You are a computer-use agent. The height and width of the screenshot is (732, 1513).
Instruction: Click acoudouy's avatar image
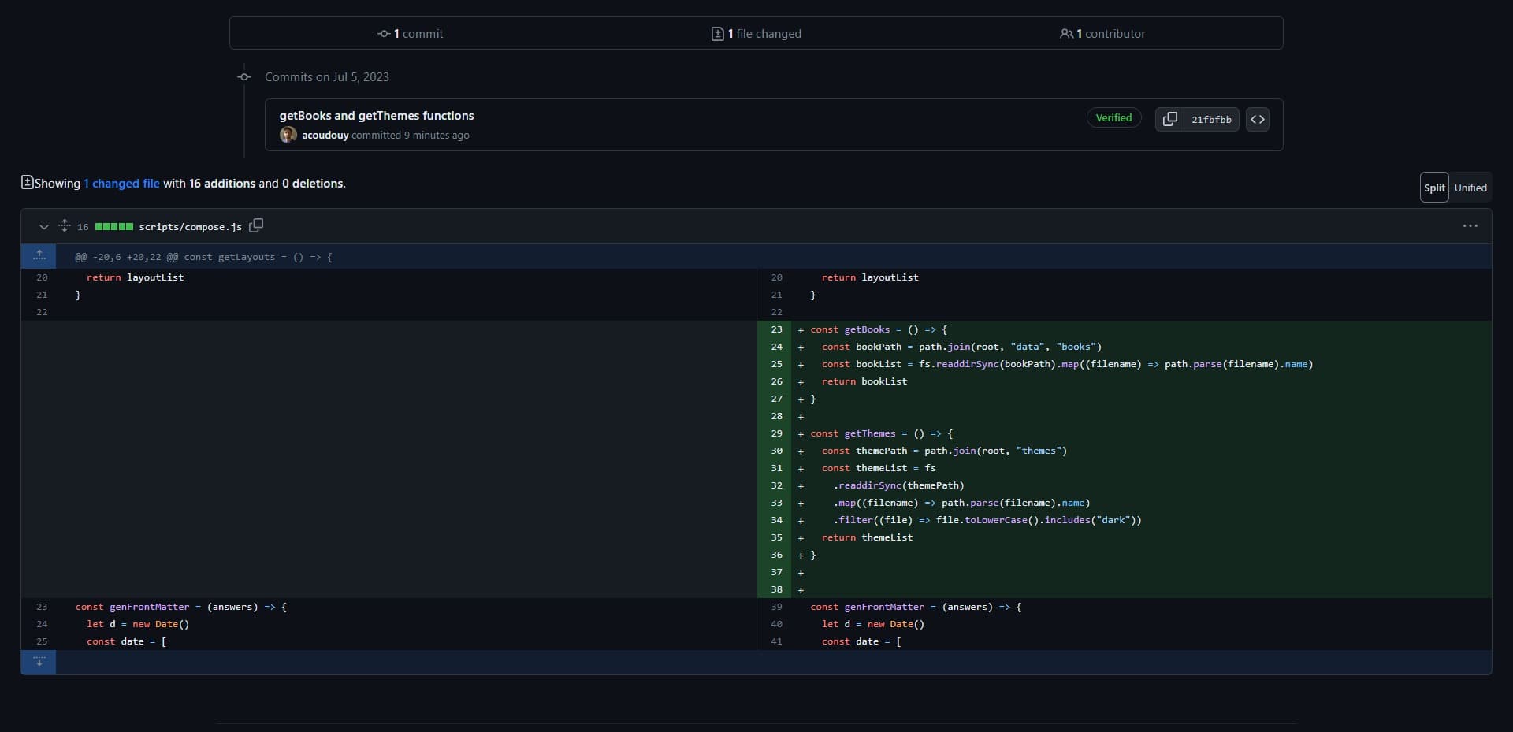pyautogui.click(x=288, y=135)
